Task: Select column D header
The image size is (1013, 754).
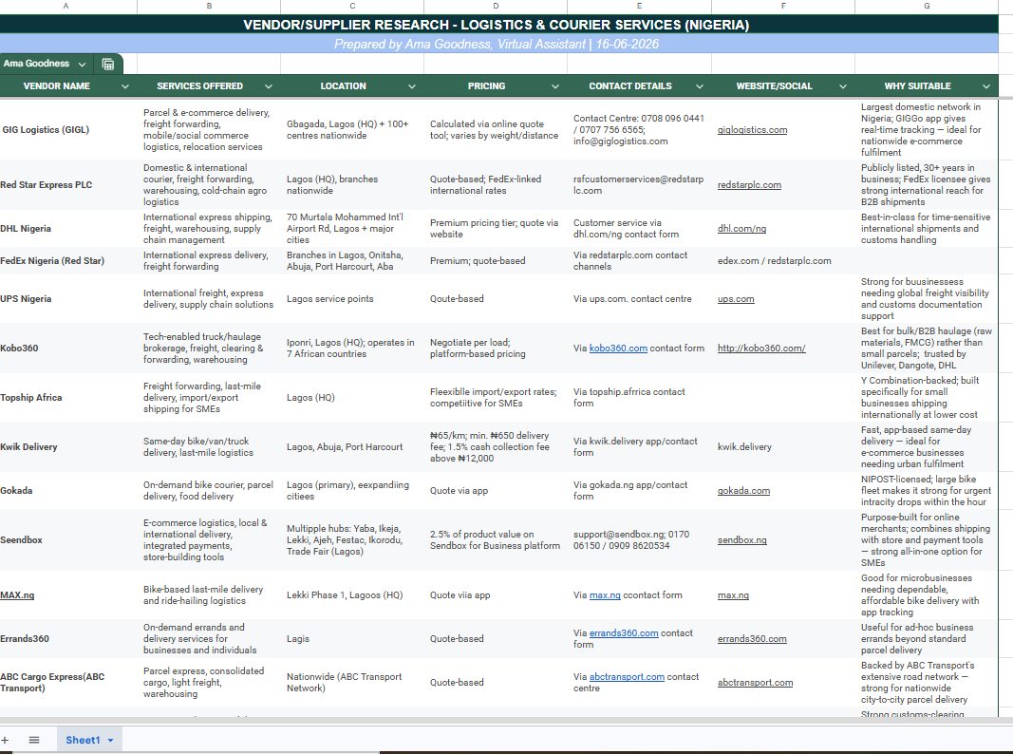Action: point(496,6)
